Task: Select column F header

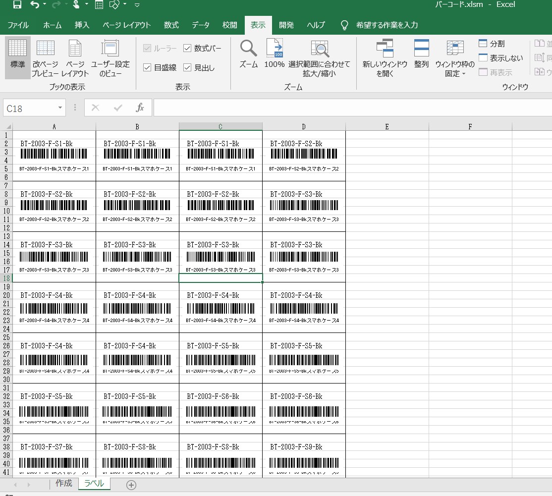Action: 470,126
